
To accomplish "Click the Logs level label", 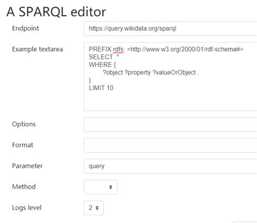I will (27, 208).
